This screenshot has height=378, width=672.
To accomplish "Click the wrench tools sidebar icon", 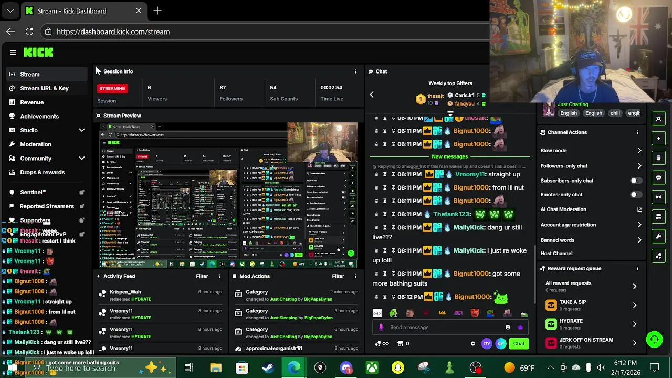I will coord(659,236).
